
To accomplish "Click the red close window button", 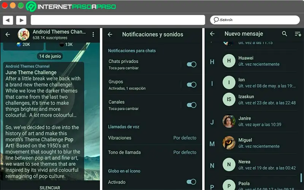I will click(5, 5).
